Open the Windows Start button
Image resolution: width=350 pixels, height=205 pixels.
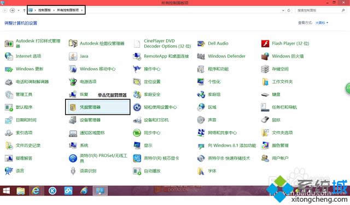coord(6,191)
